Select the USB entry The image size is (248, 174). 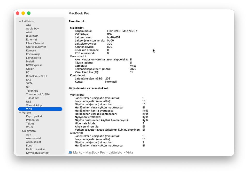[29, 102]
